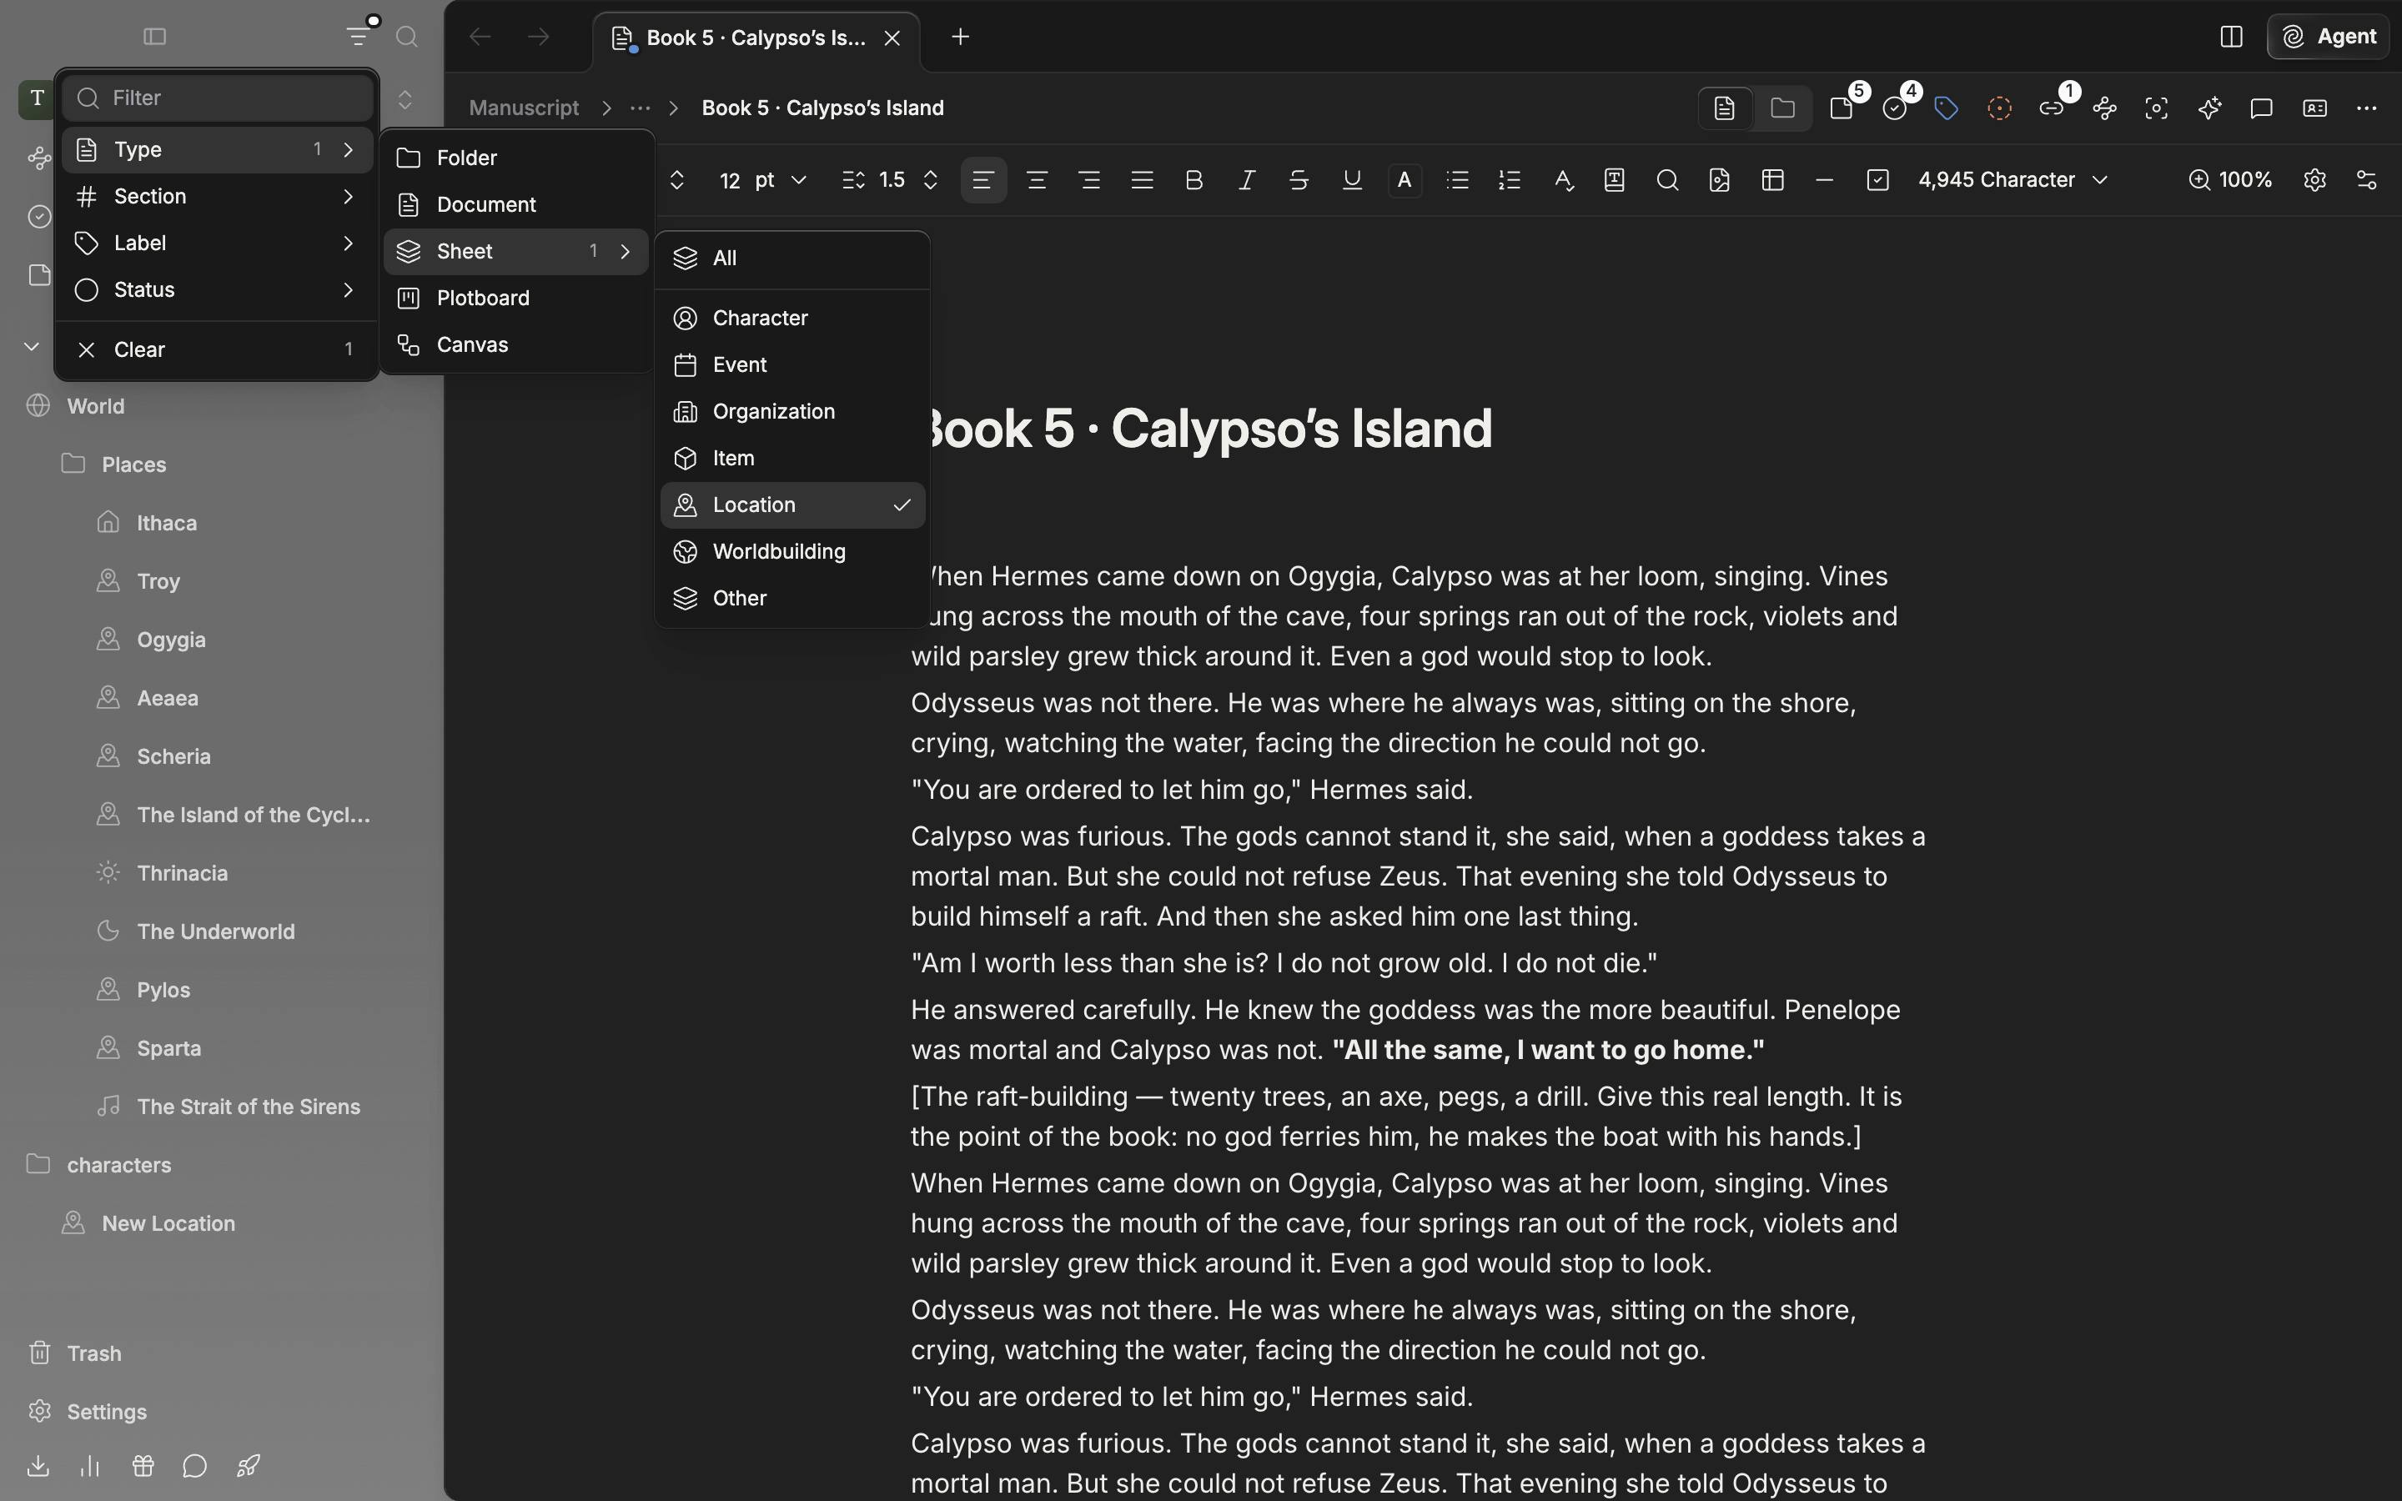This screenshot has height=1501, width=2402.
Task: Clear the active filter
Action: pyautogui.click(x=216, y=349)
